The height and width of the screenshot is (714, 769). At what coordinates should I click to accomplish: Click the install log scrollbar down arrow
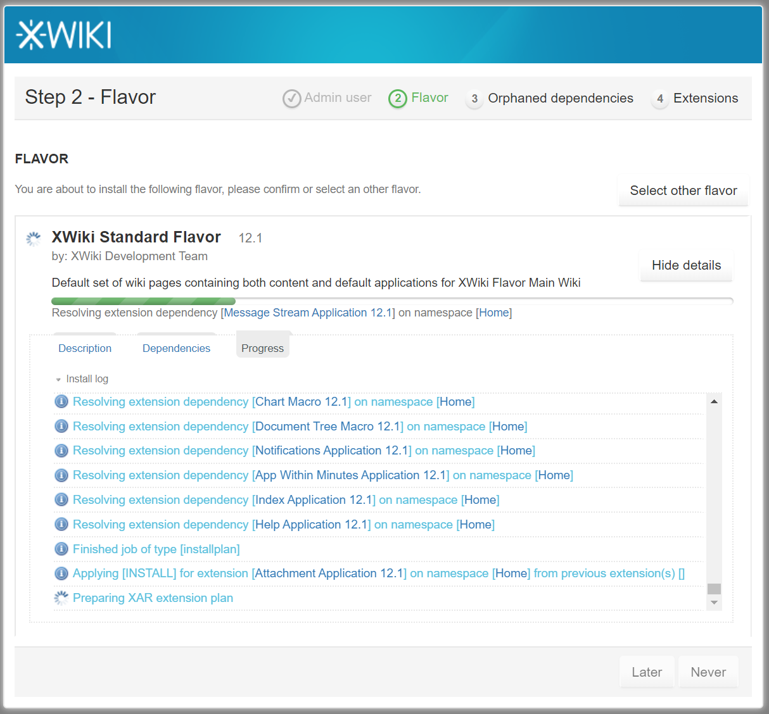point(714,603)
